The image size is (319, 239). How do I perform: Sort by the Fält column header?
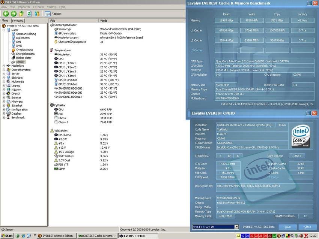tap(74, 21)
